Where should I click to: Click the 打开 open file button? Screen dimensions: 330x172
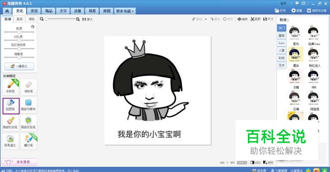click(280, 10)
